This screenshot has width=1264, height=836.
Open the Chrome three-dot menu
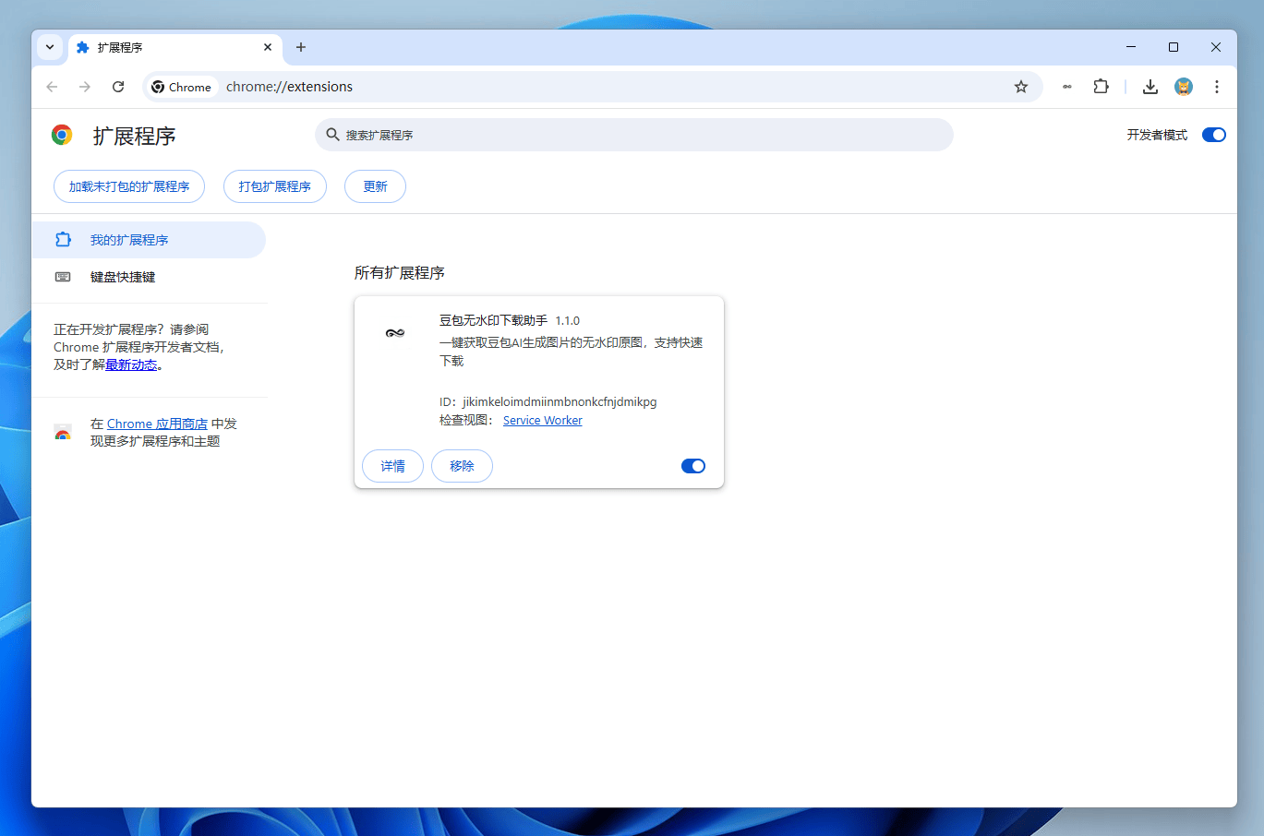[1217, 86]
